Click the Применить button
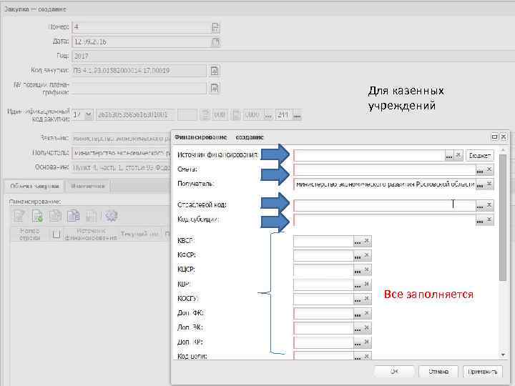This screenshot has height=386, width=515. pyautogui.click(x=482, y=371)
